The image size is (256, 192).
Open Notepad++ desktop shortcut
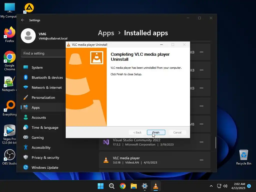tap(9, 84)
